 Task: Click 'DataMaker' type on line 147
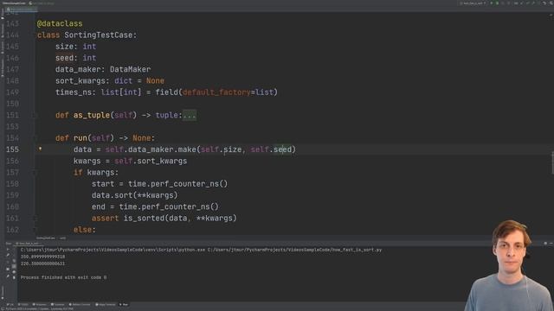tap(131, 69)
